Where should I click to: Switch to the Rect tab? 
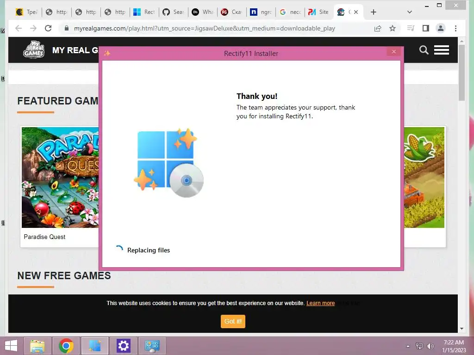coord(144,12)
